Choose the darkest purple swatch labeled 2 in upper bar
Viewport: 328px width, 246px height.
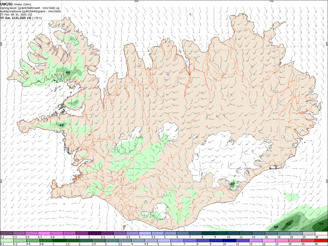coord(95,233)
